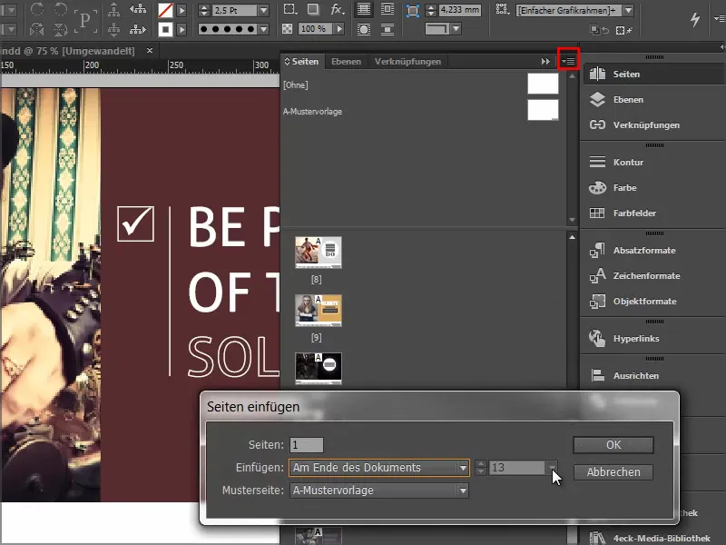Open Einfügen position dropdown in dialog
The height and width of the screenshot is (545, 726).
tap(463, 468)
